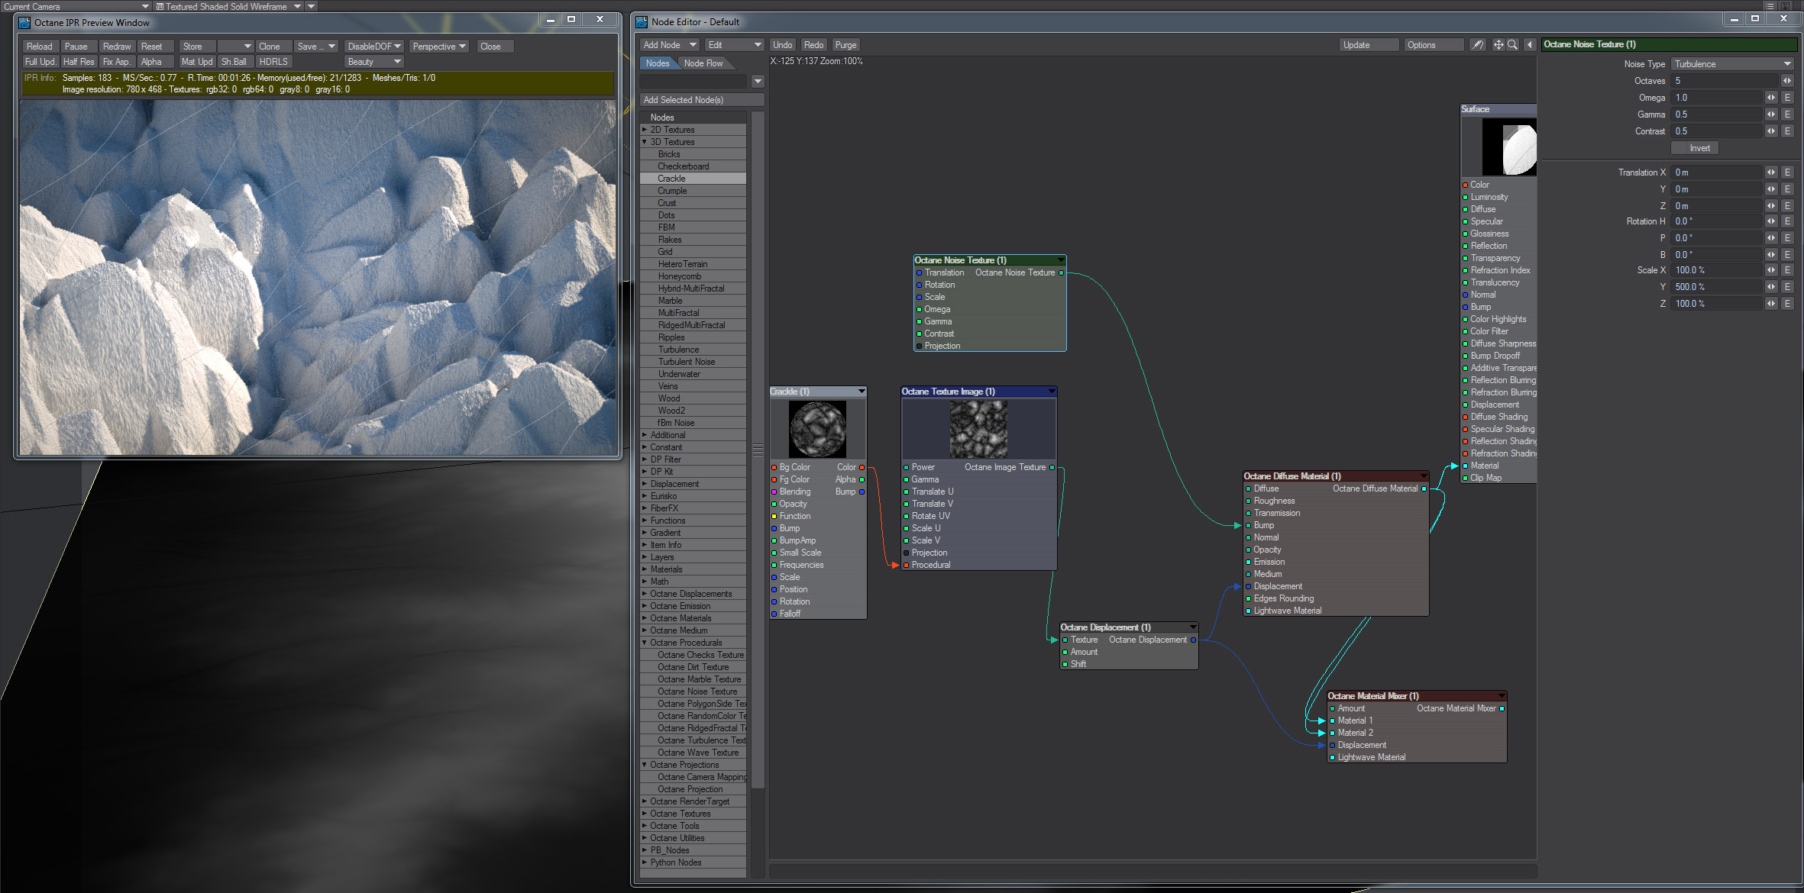Click the Octane Noise Texture output connector
This screenshot has width=1804, height=893.
(1061, 272)
